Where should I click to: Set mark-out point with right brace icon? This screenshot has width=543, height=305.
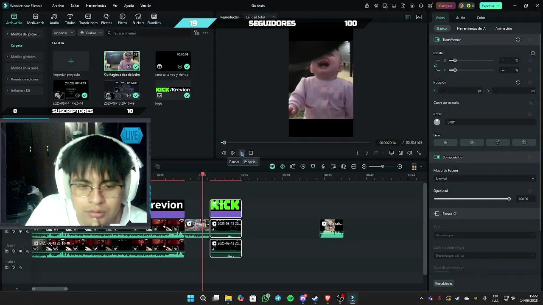click(367, 153)
